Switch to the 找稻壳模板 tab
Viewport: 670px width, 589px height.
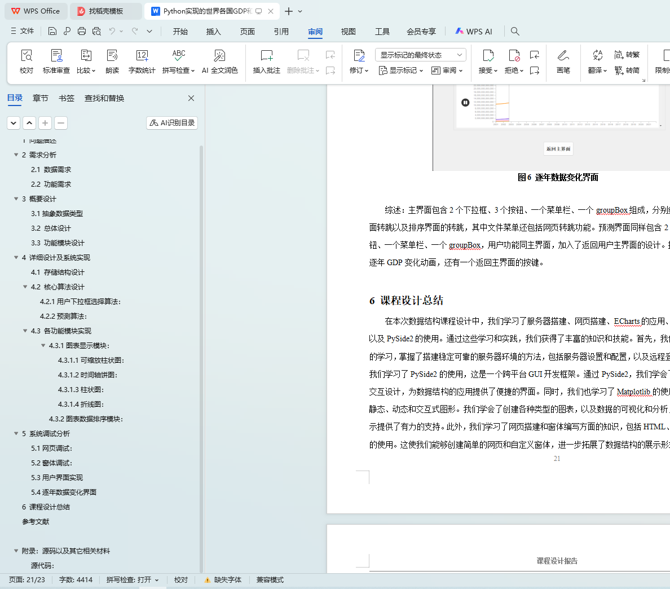(106, 11)
